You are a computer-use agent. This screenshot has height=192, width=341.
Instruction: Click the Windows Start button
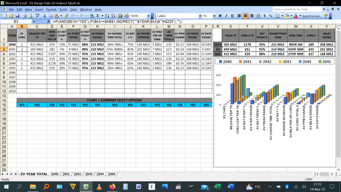pos(6,187)
